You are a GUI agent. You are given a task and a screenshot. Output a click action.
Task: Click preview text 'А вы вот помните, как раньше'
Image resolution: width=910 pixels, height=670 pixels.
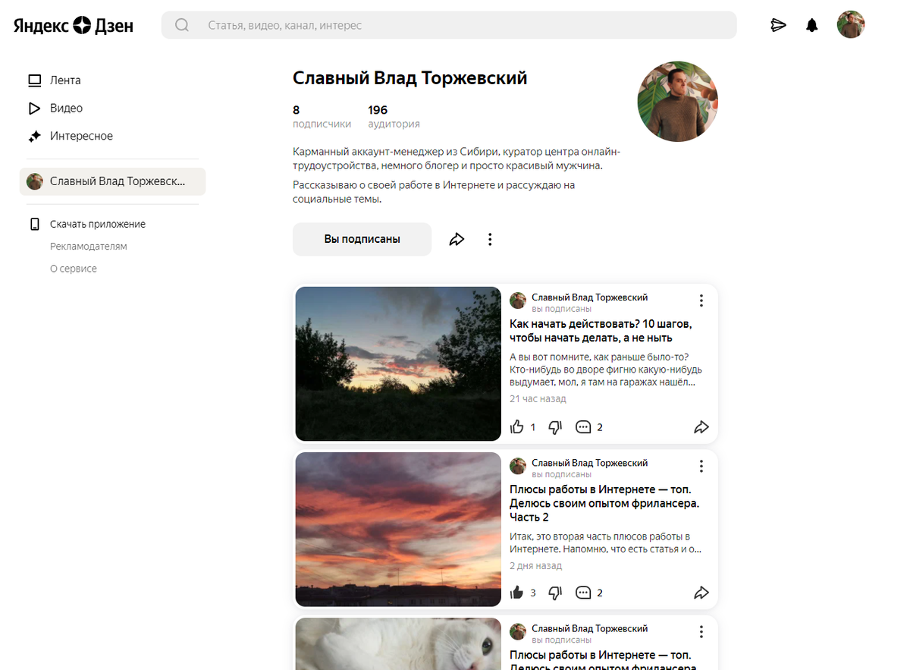tap(606, 370)
